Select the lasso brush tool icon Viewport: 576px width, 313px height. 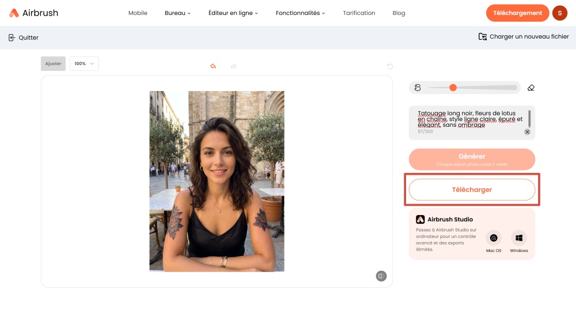pyautogui.click(x=418, y=88)
